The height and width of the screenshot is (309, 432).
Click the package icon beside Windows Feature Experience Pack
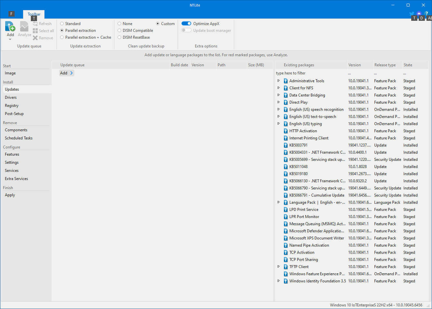[x=286, y=274]
